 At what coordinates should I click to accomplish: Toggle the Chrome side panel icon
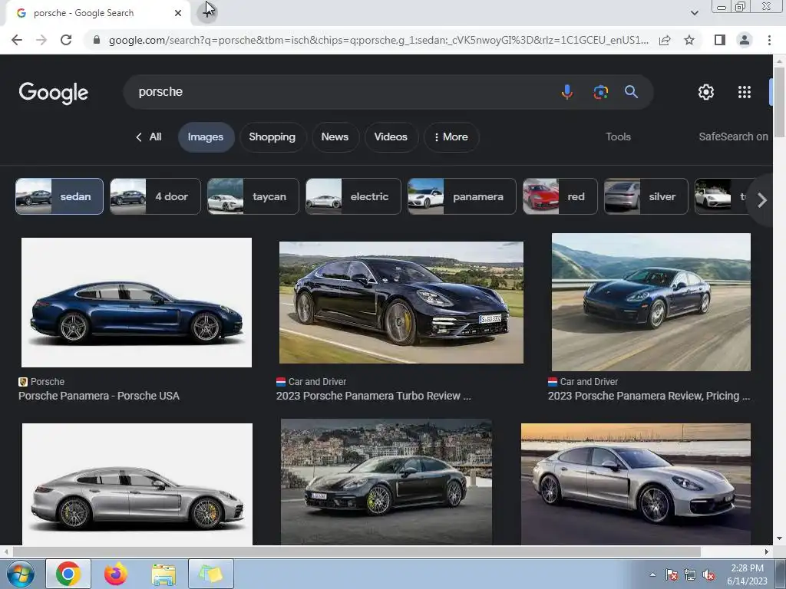pyautogui.click(x=719, y=40)
